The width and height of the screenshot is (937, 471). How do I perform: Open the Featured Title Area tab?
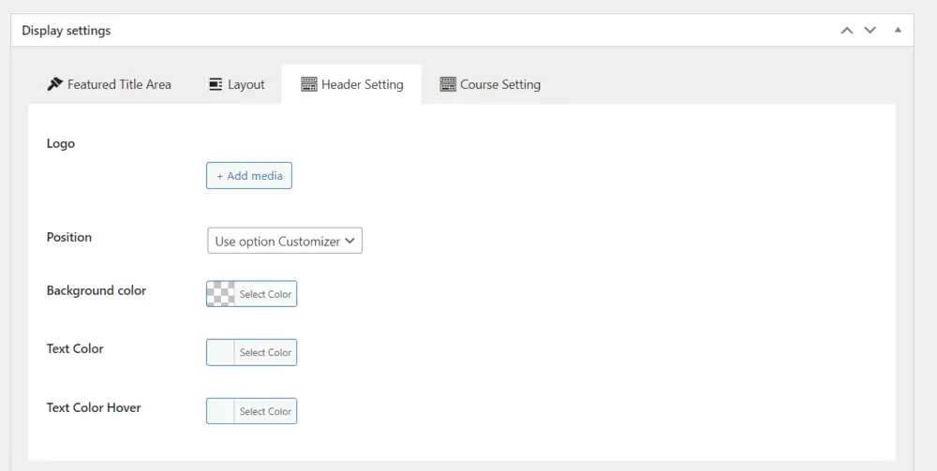point(109,84)
